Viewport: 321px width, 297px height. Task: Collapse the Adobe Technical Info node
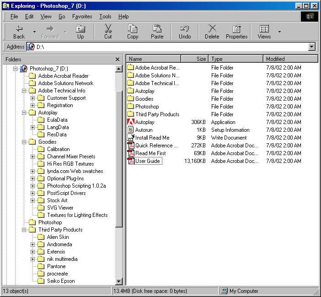click(24, 91)
